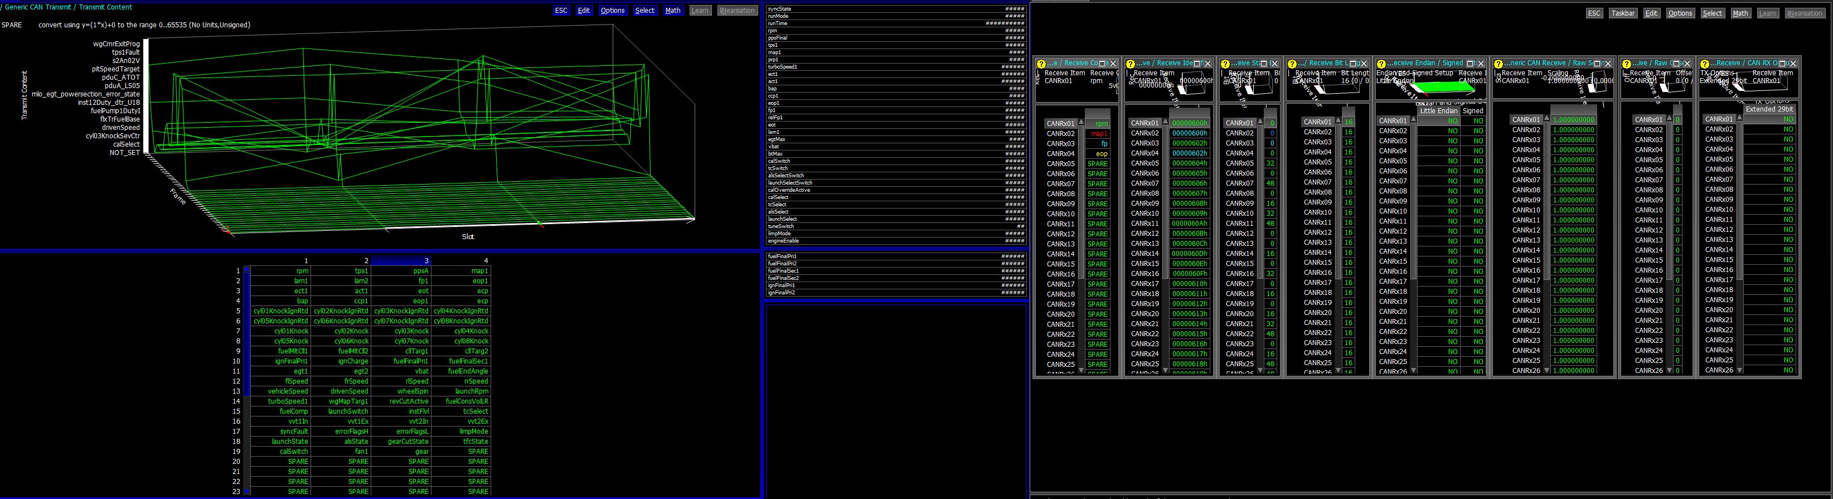Viewport: 1833px width, 499px height.
Task: Open help for Receive Endian / Signed window
Action: [1381, 64]
